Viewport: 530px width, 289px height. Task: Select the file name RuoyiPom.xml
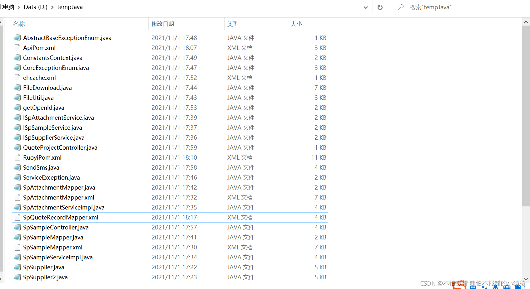[42, 157]
